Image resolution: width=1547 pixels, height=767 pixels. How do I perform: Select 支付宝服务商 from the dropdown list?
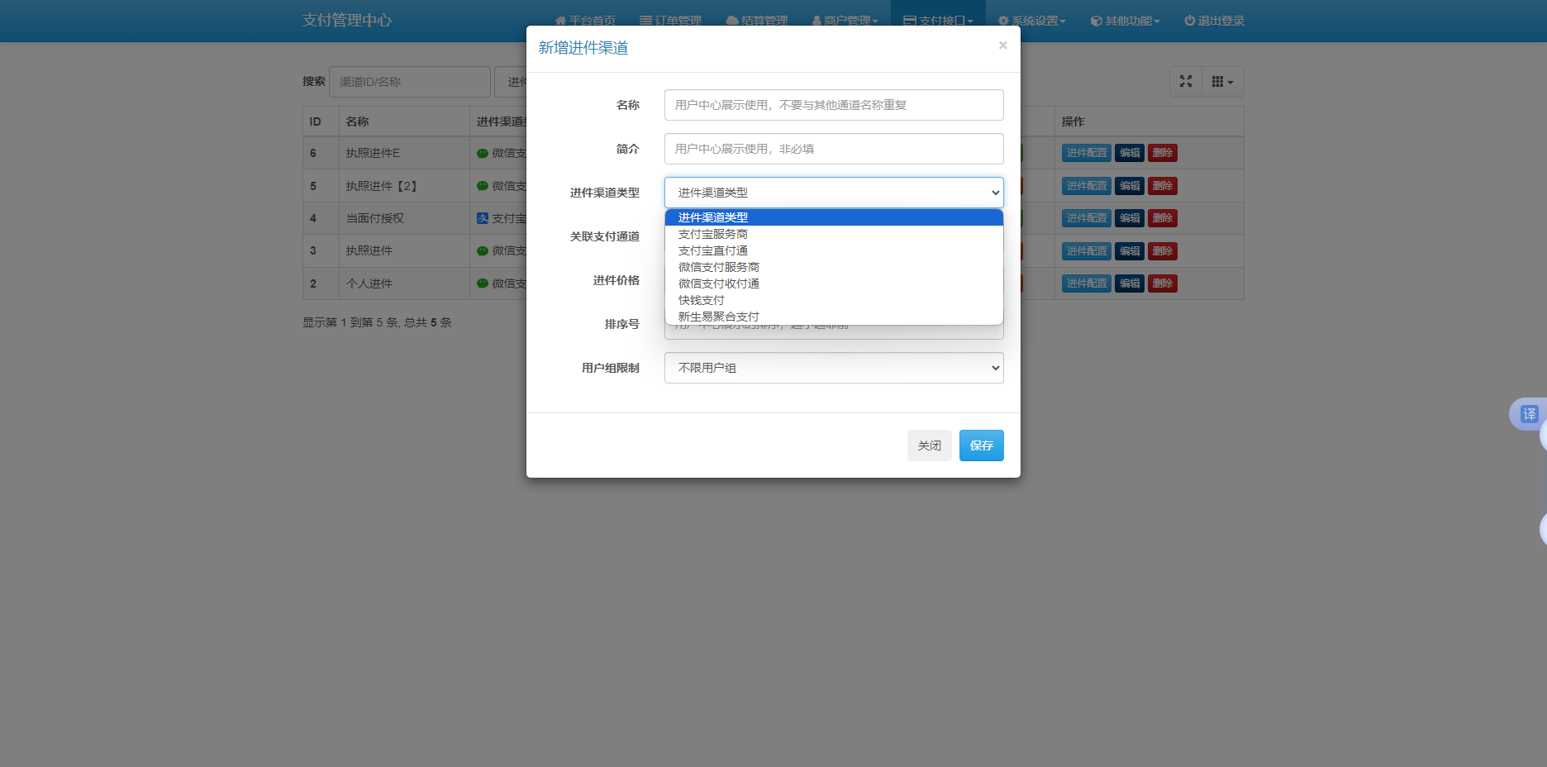[x=834, y=234]
